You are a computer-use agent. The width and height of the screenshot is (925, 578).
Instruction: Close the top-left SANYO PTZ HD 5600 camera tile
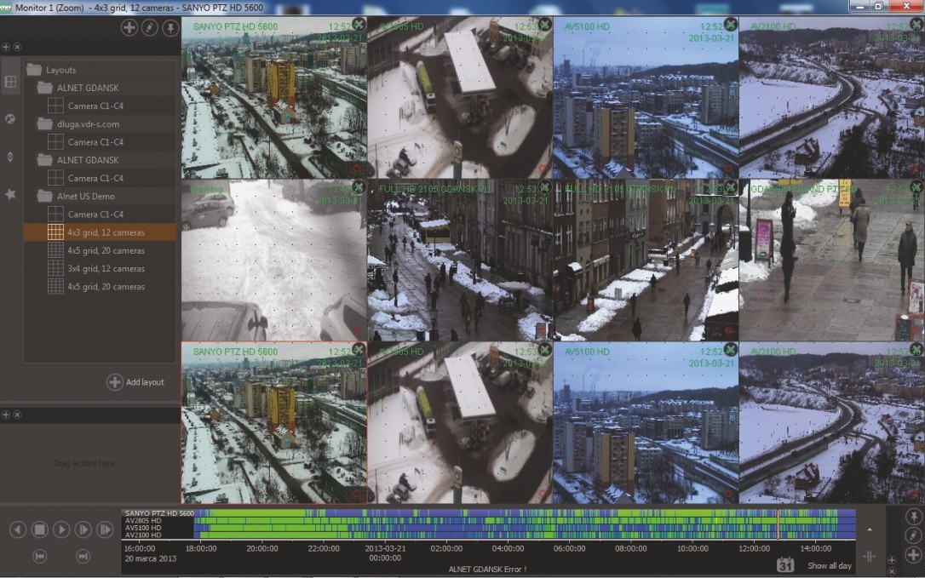359,25
